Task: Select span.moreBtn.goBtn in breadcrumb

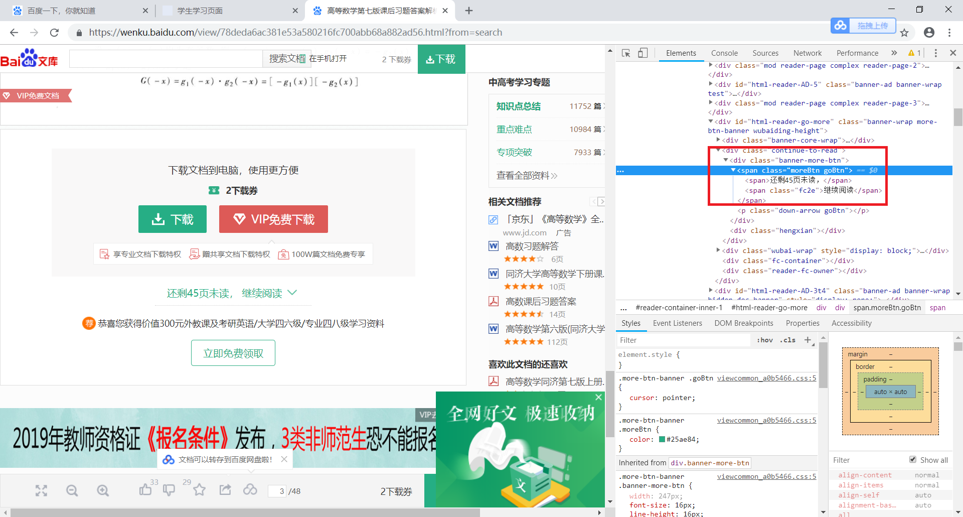Action: 887,308
